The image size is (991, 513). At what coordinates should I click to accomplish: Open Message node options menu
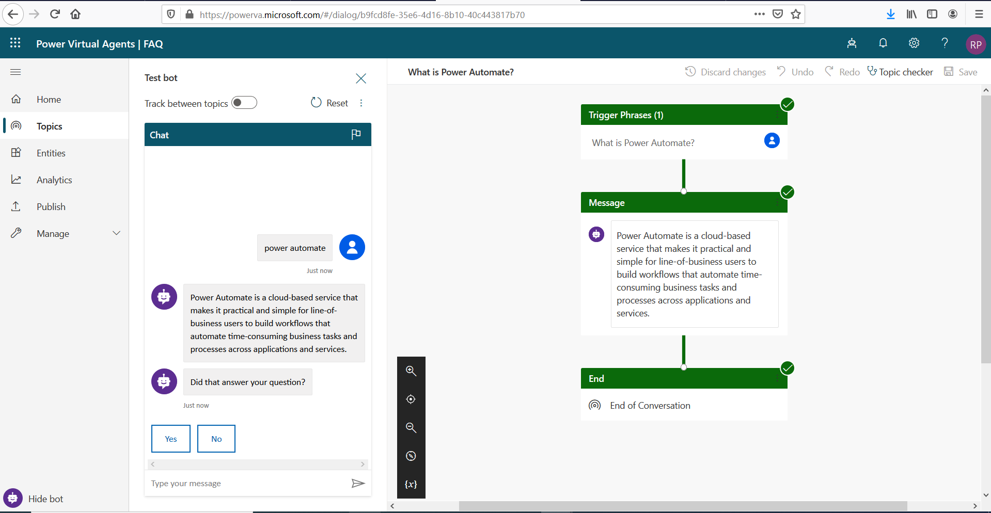point(777,203)
